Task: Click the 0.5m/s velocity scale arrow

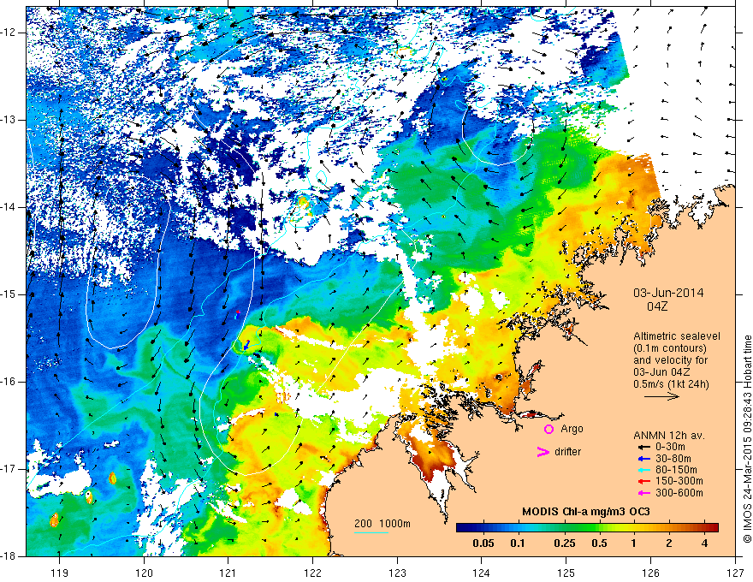Action: point(661,396)
